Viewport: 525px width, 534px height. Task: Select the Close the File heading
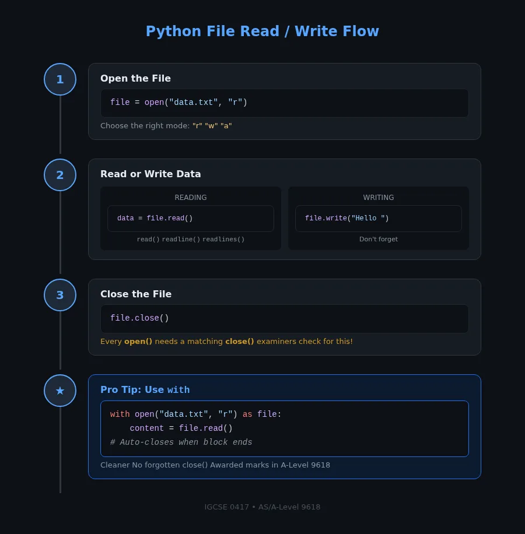tap(136, 294)
